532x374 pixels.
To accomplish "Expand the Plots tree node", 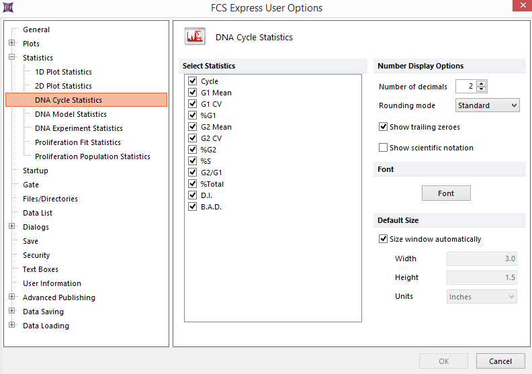I will [12, 44].
